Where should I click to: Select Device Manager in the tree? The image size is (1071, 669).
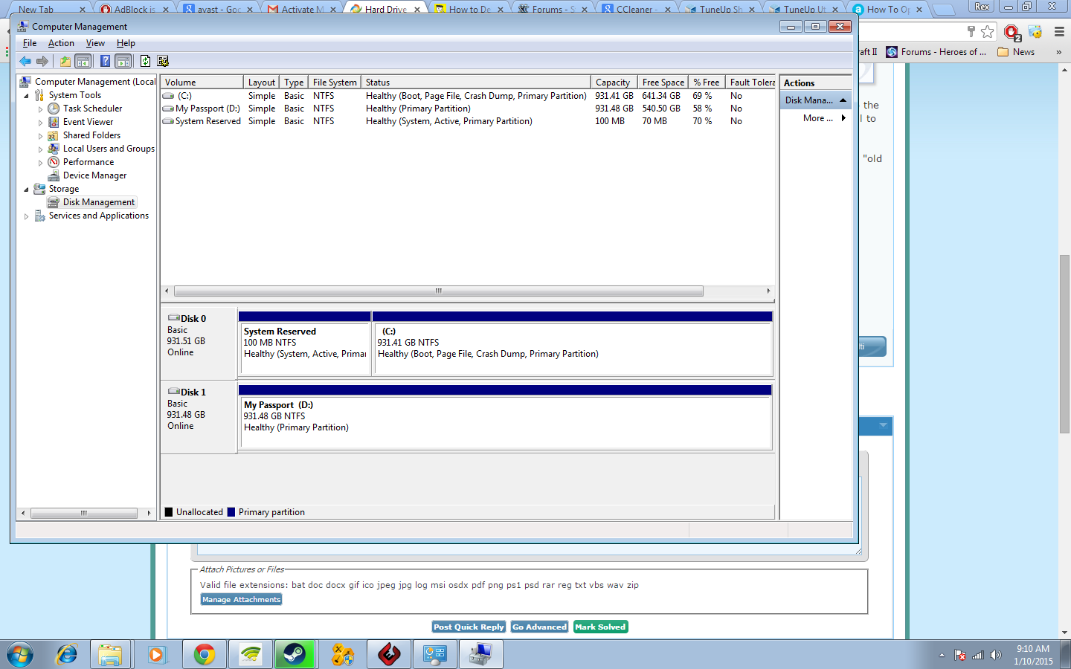pos(94,175)
